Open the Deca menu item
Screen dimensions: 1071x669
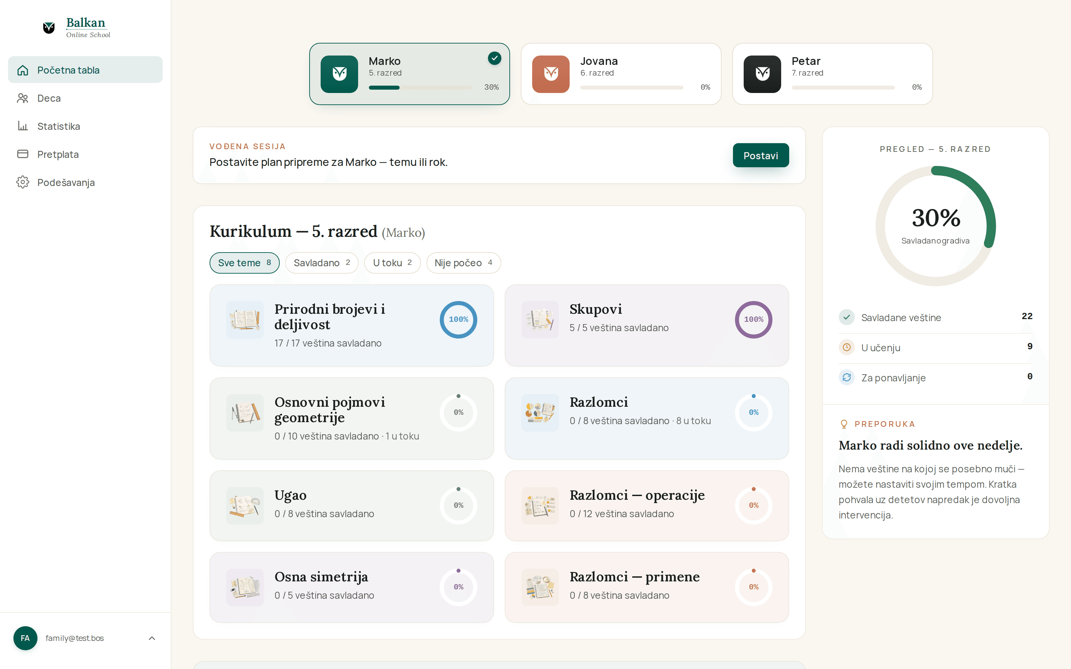85,98
